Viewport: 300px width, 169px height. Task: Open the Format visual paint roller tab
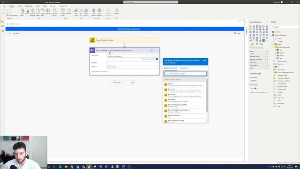tap(257, 44)
